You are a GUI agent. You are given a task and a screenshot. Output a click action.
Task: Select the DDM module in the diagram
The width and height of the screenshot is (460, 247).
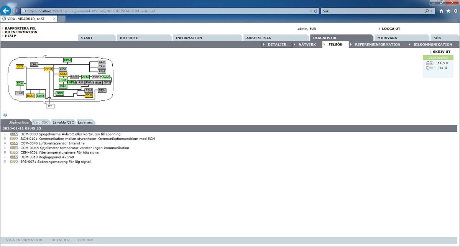[x=89, y=95]
